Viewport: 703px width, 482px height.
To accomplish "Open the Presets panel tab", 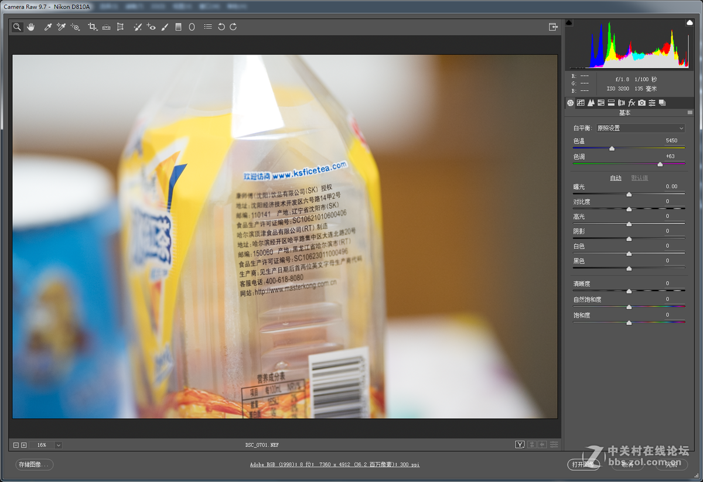I will point(651,103).
